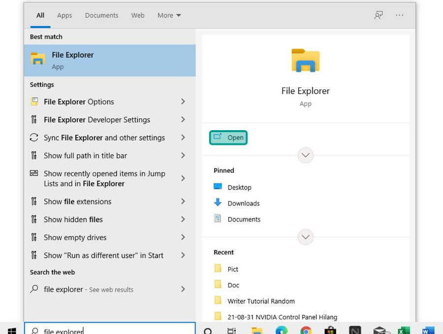This screenshot has width=443, height=334.
Task: Open Task View from the taskbar
Action: pos(231,331)
